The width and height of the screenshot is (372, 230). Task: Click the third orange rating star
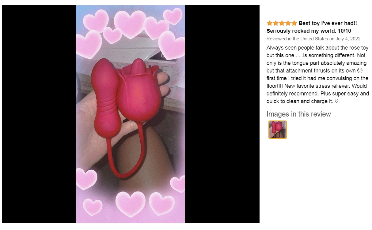282,23
